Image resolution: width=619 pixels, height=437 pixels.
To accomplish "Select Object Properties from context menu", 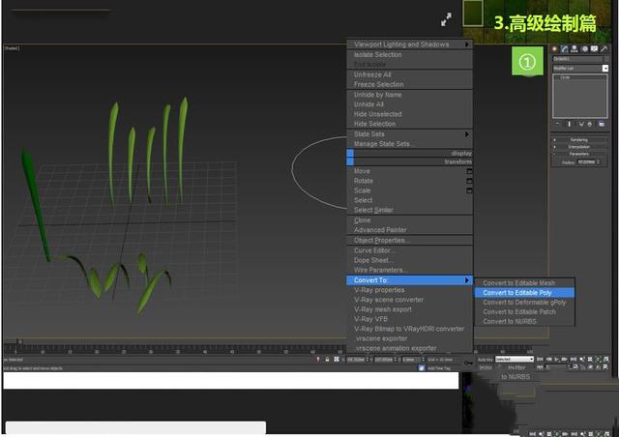I will coord(381,240).
